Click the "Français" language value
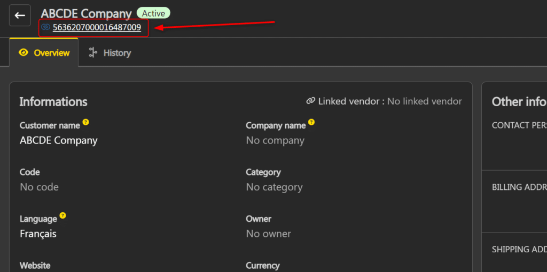The image size is (547, 272). click(x=38, y=234)
